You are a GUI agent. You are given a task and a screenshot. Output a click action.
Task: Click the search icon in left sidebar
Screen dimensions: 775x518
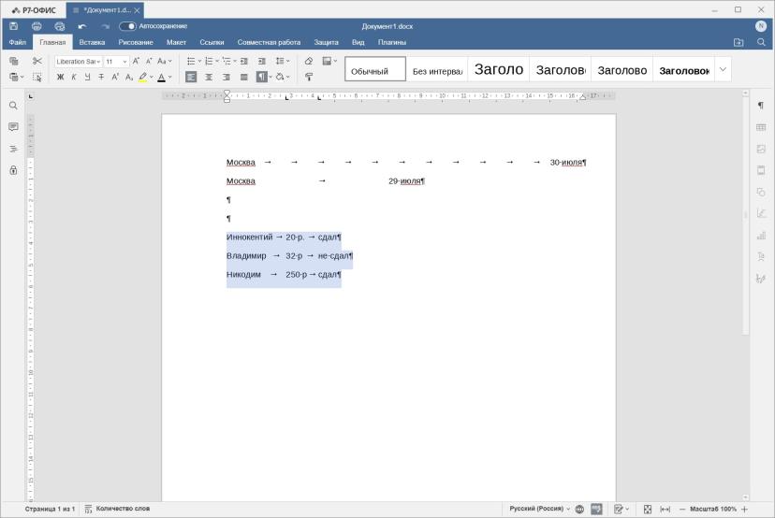(13, 106)
